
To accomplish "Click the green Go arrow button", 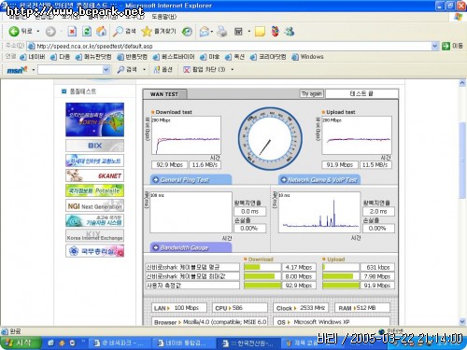I will click(x=446, y=46).
